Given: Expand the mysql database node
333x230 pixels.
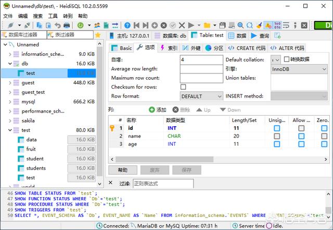Looking at the screenshot, I should click(x=10, y=102).
